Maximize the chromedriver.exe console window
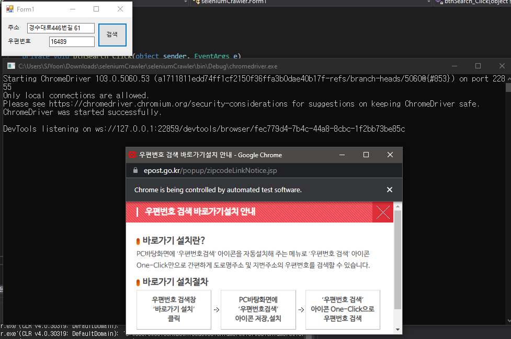511x339 pixels. pos(478,66)
